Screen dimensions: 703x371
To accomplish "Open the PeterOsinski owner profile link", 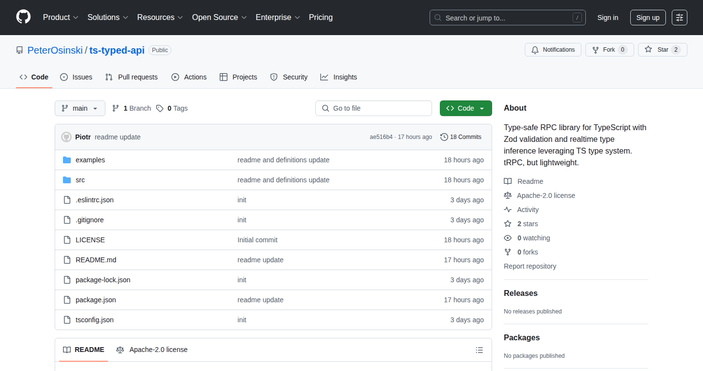I will [55, 50].
